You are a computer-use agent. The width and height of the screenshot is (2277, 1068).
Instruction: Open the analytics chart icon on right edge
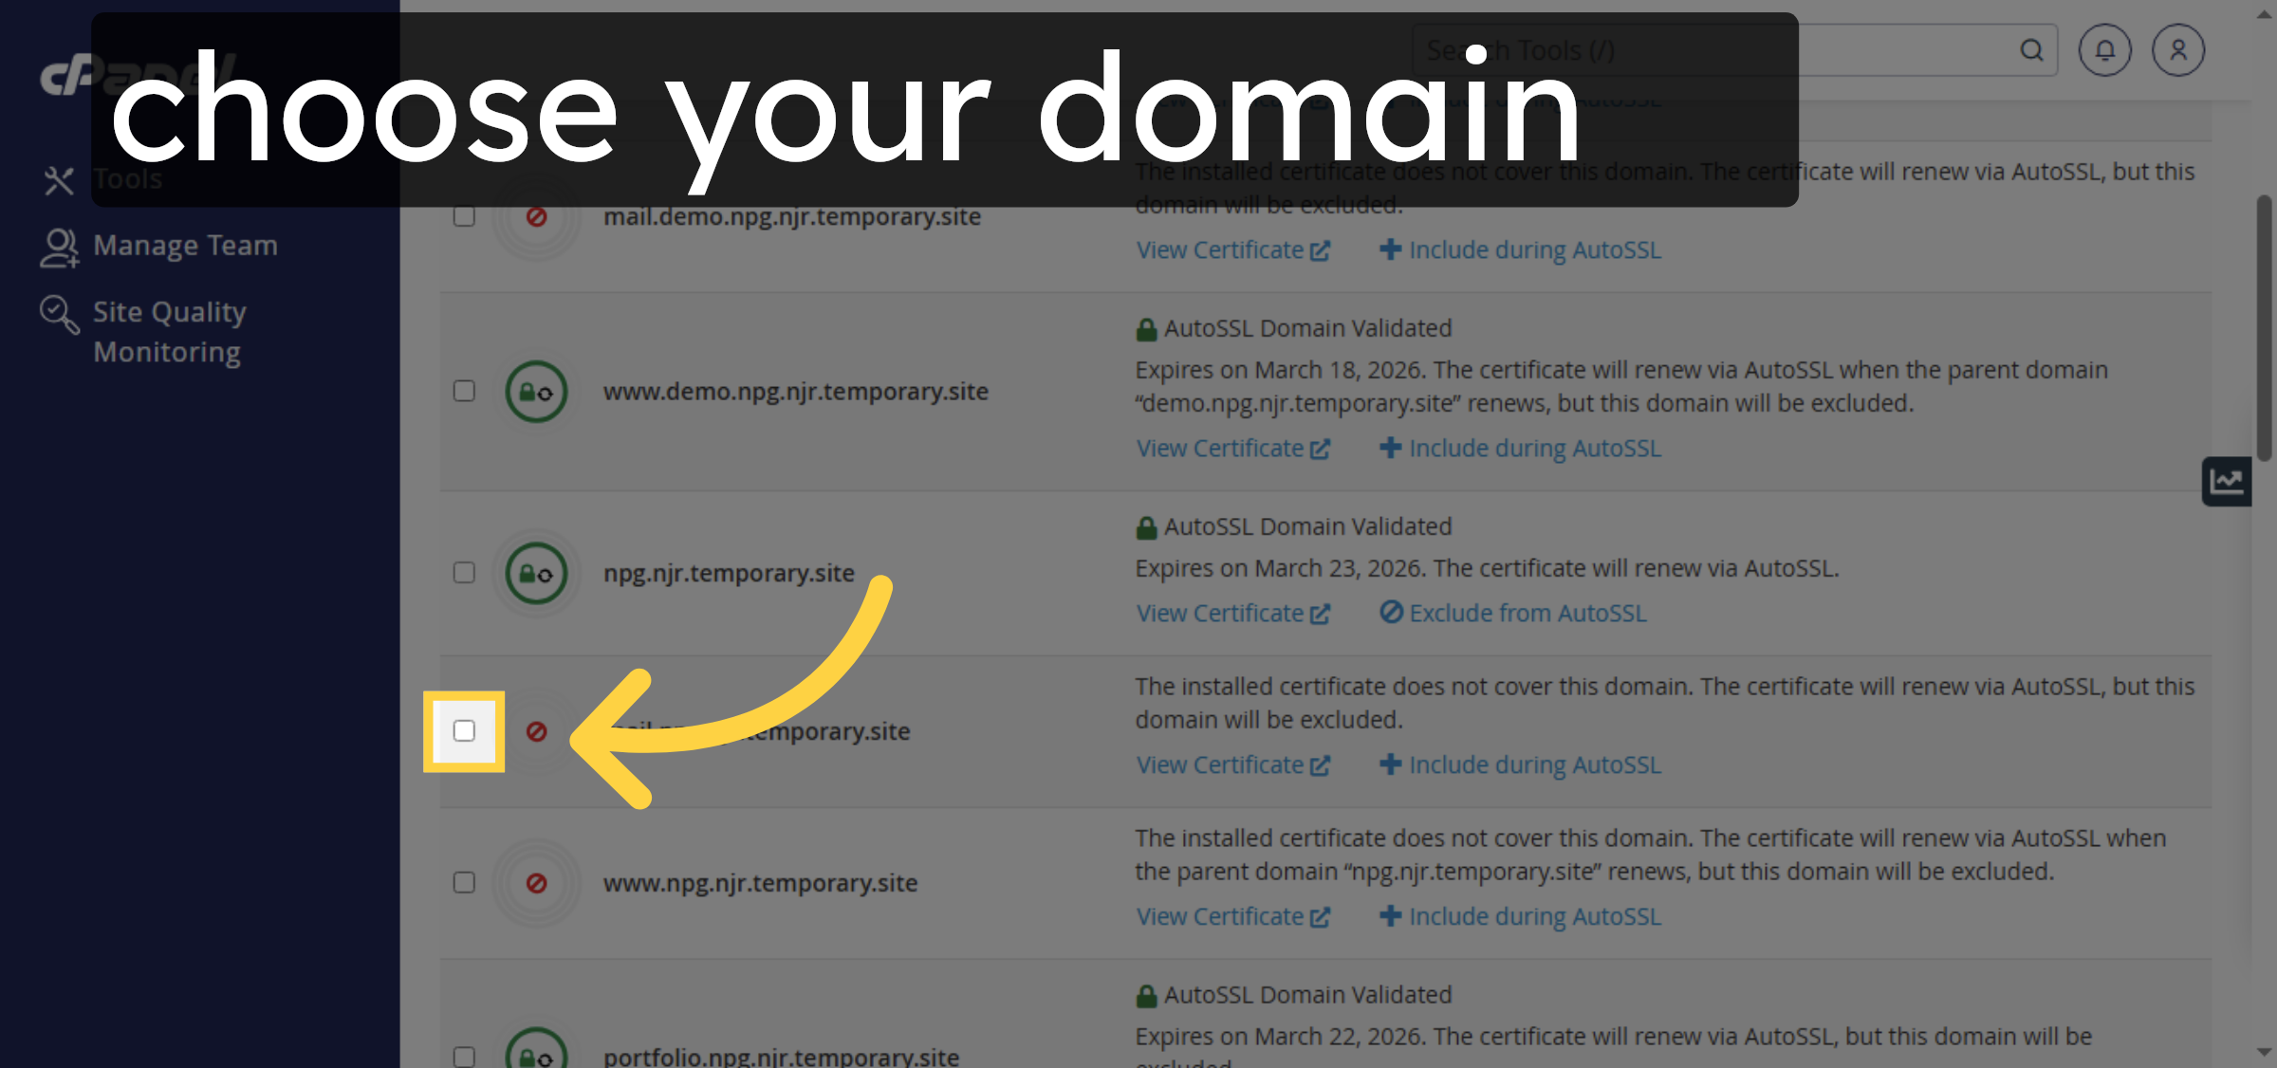tap(2227, 482)
